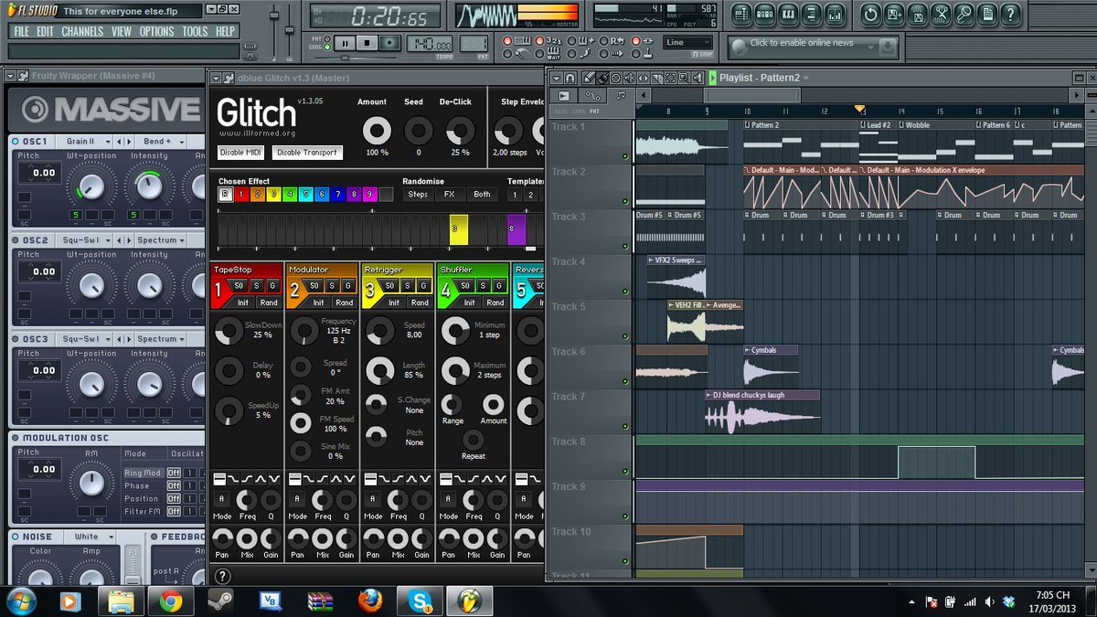
Task: Open the piano roll view button
Action: click(789, 14)
